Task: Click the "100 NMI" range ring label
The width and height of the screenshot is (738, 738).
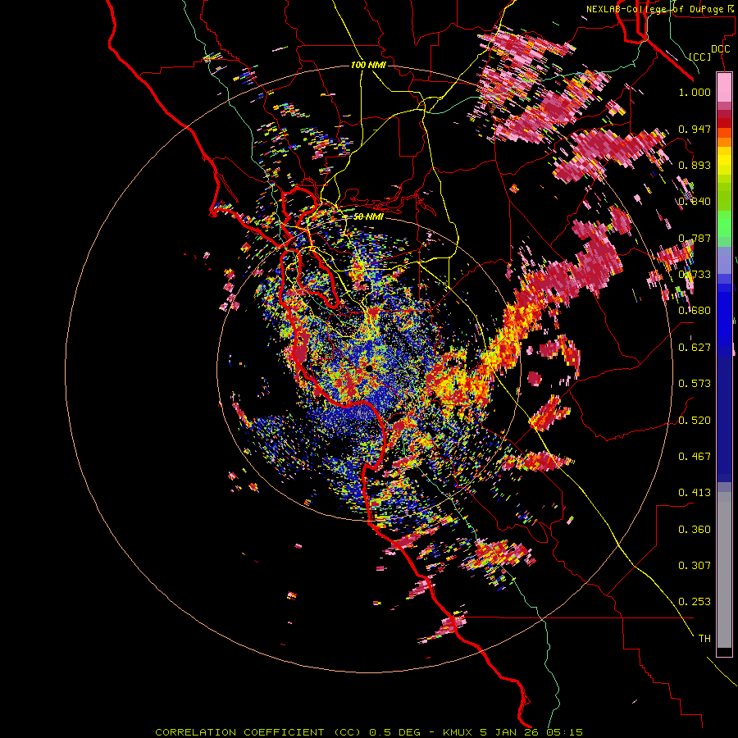Action: (x=368, y=65)
